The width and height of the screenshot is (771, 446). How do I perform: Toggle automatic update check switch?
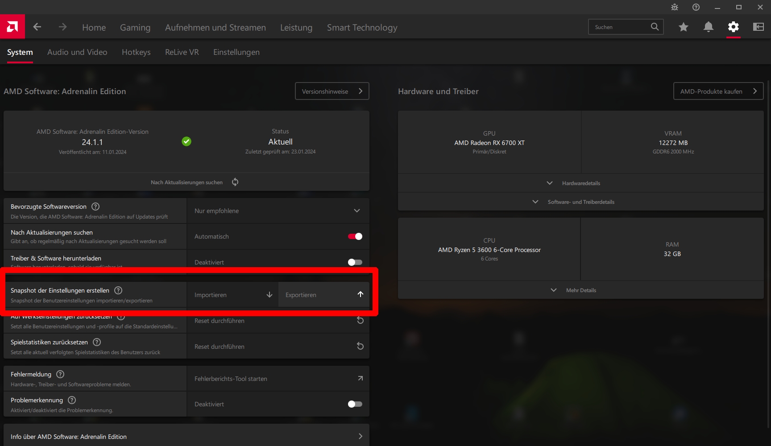coord(355,236)
